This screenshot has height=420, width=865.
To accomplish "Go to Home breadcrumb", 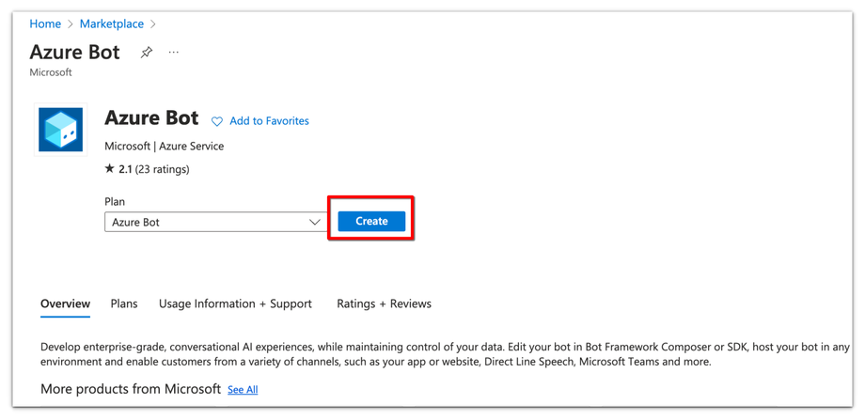I will click(45, 23).
